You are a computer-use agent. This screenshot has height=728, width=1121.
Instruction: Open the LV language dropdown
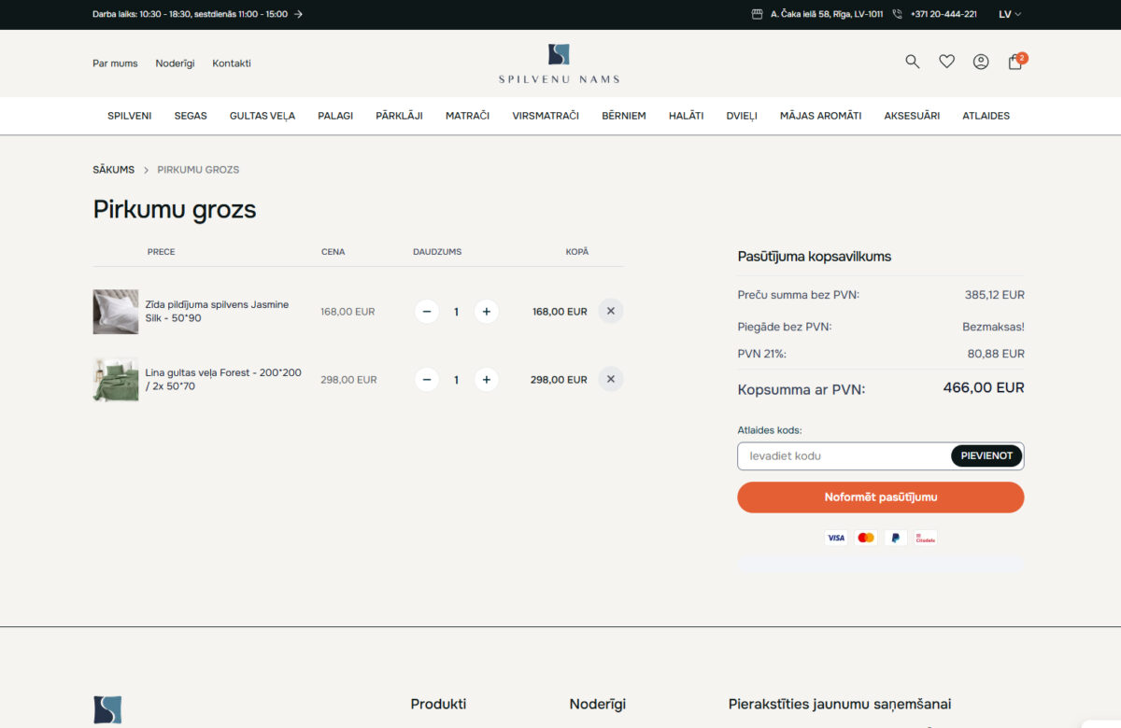pyautogui.click(x=1007, y=14)
